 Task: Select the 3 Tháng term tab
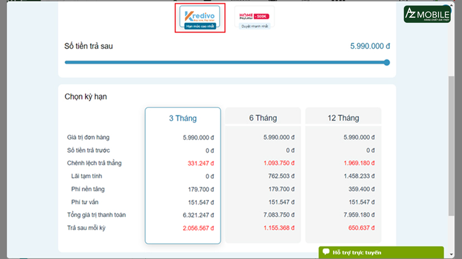182,118
